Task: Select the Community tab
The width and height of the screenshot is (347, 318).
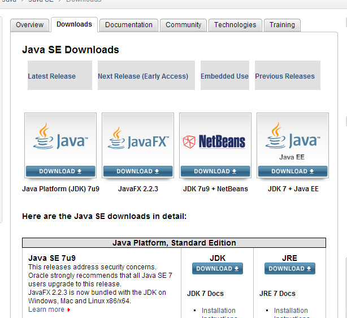Action: pos(183,25)
